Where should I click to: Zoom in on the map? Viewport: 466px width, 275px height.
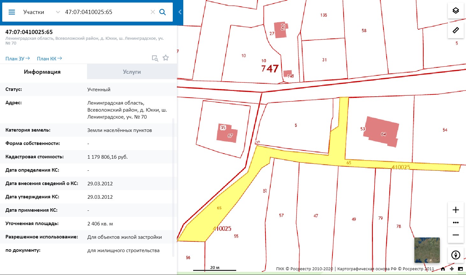point(455,210)
